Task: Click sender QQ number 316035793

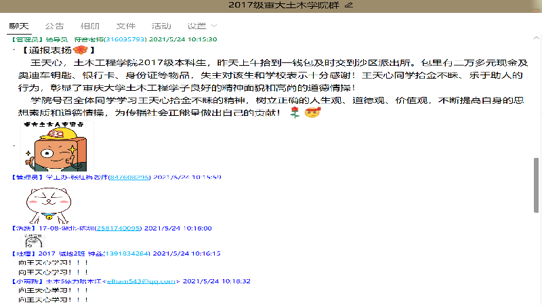Action: [125, 39]
